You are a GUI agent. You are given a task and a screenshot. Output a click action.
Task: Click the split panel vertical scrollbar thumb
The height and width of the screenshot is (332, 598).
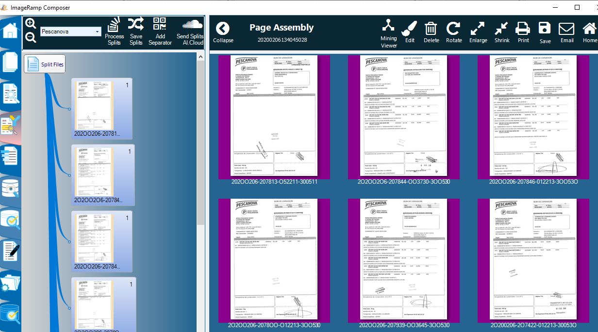point(201,143)
